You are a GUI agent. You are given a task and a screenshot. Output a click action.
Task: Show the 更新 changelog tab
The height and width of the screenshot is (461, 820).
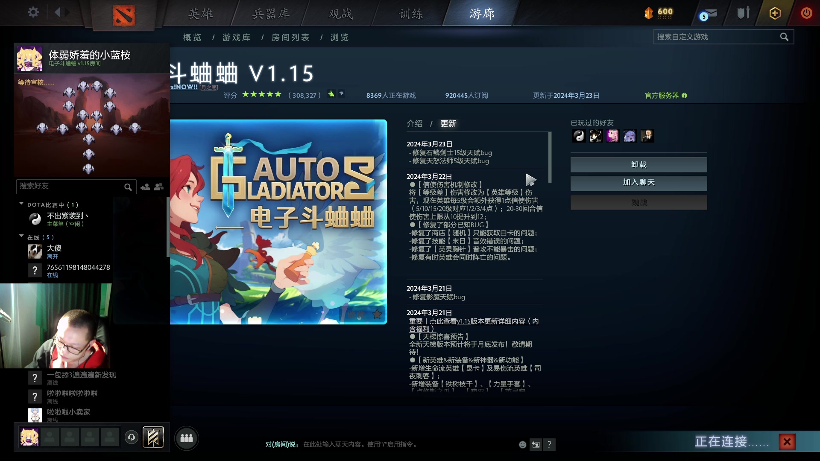[x=448, y=124]
